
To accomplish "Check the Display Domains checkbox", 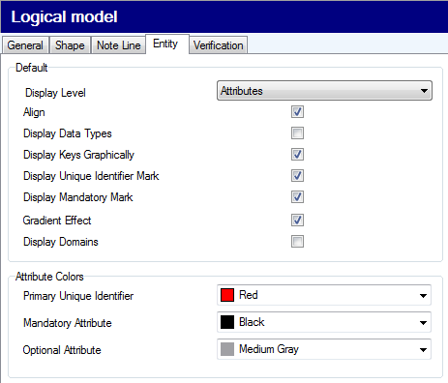I will (297, 242).
